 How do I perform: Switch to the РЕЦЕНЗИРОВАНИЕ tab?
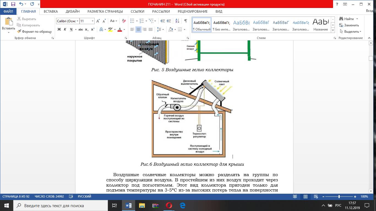(193, 12)
